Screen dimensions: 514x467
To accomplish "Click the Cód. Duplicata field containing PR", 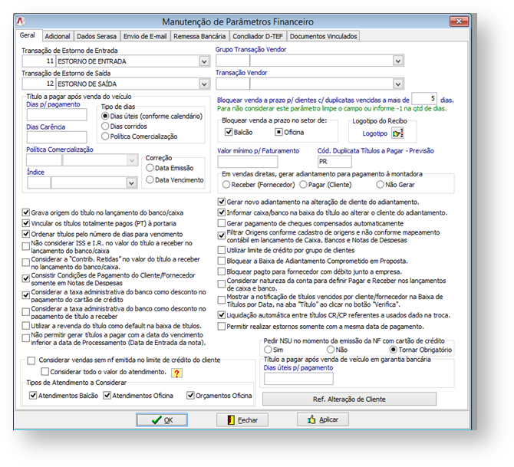I will [x=334, y=162].
